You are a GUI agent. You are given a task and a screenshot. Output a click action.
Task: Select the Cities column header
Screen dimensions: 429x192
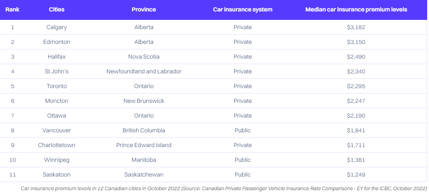[57, 10]
